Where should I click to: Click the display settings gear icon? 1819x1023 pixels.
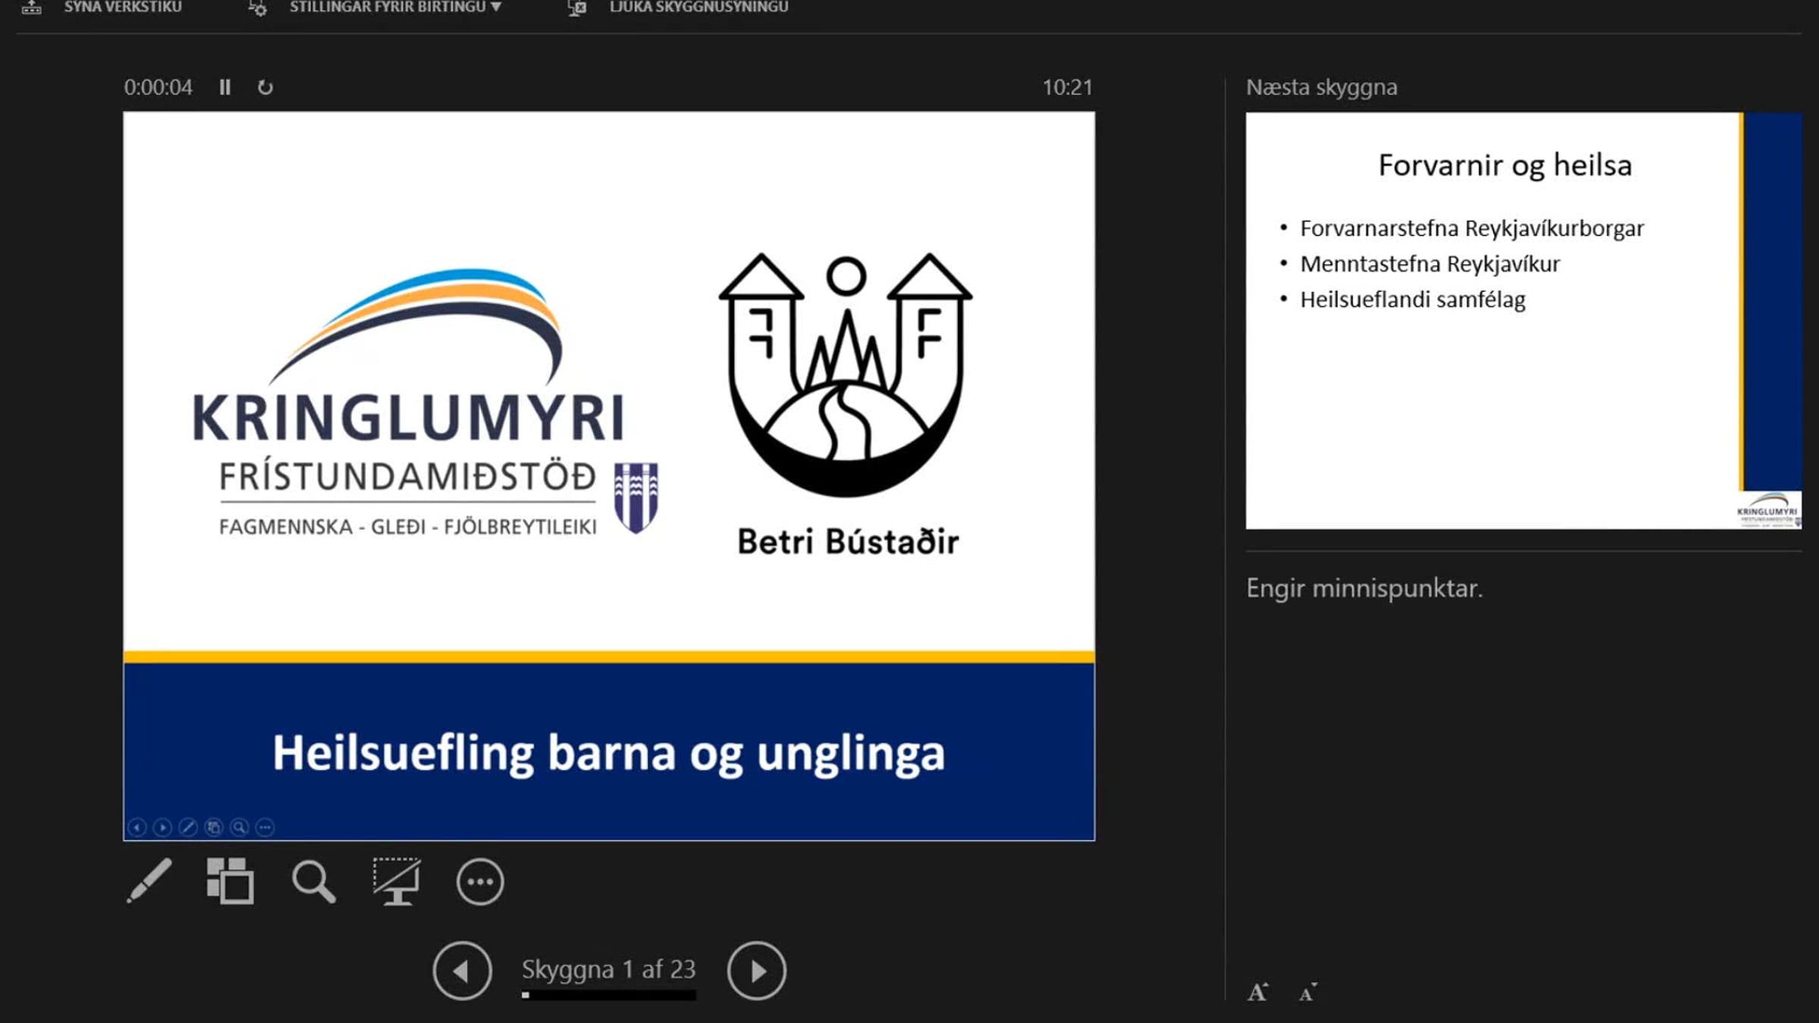coord(258,8)
